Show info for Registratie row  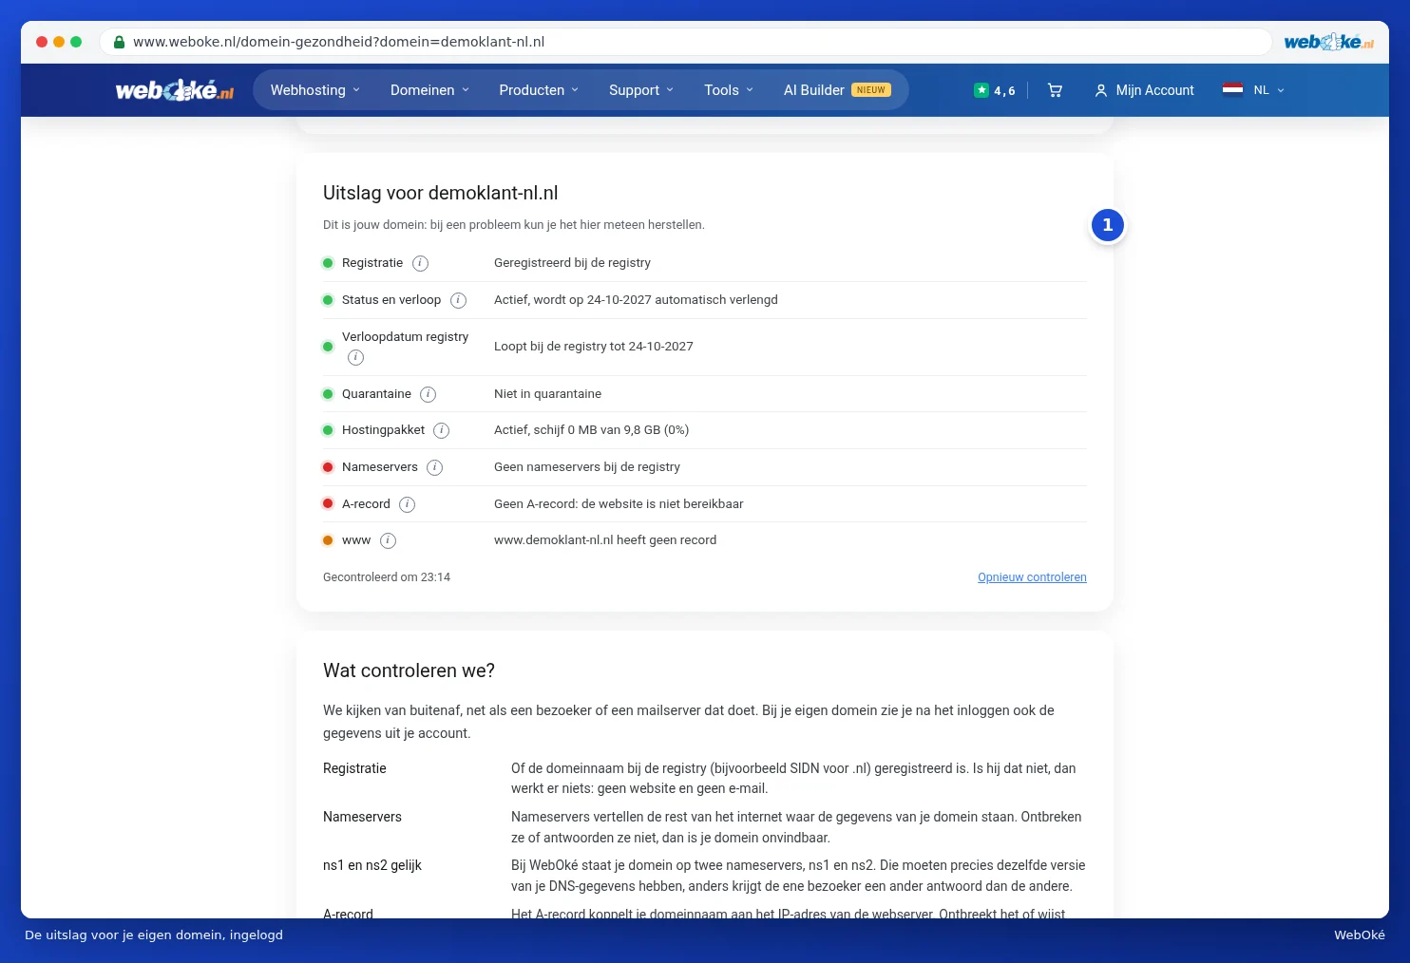(420, 263)
